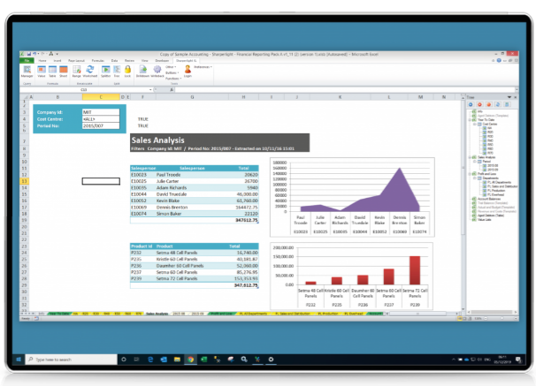Viewport: 536px width, 386px height.
Task: Click the Splitter ribbon icon
Action: click(x=105, y=72)
